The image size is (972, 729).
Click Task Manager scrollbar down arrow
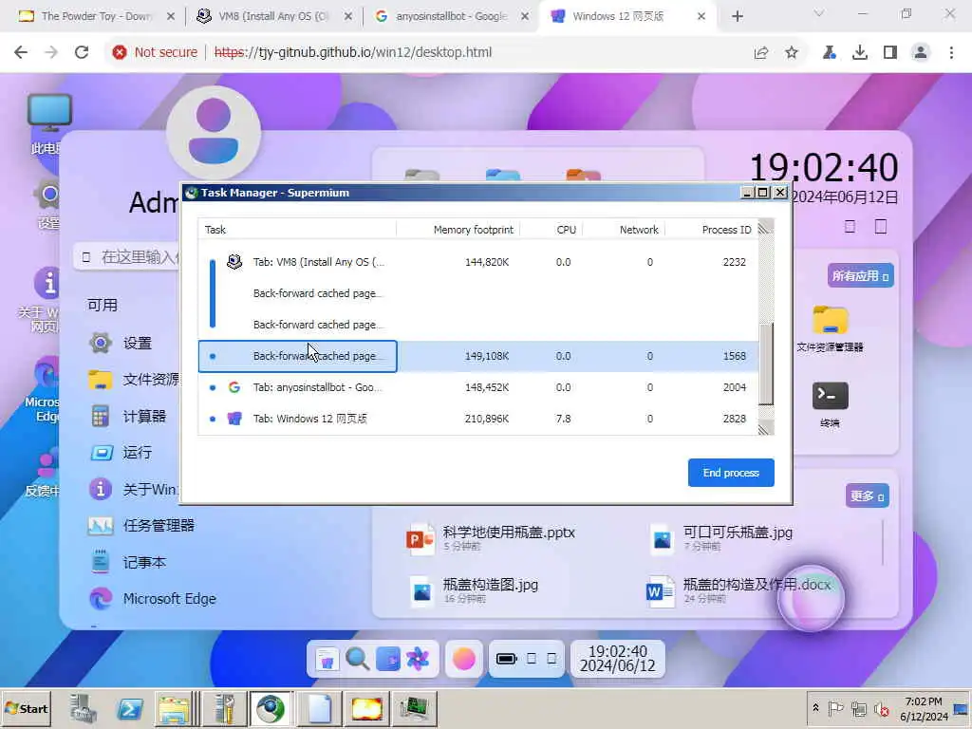766,428
